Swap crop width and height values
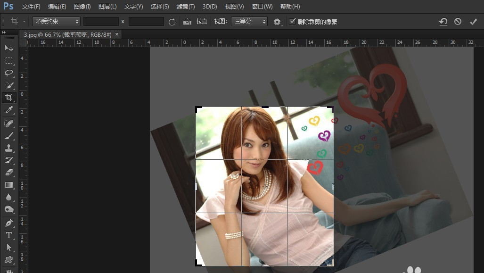The image size is (484, 273). point(172,22)
